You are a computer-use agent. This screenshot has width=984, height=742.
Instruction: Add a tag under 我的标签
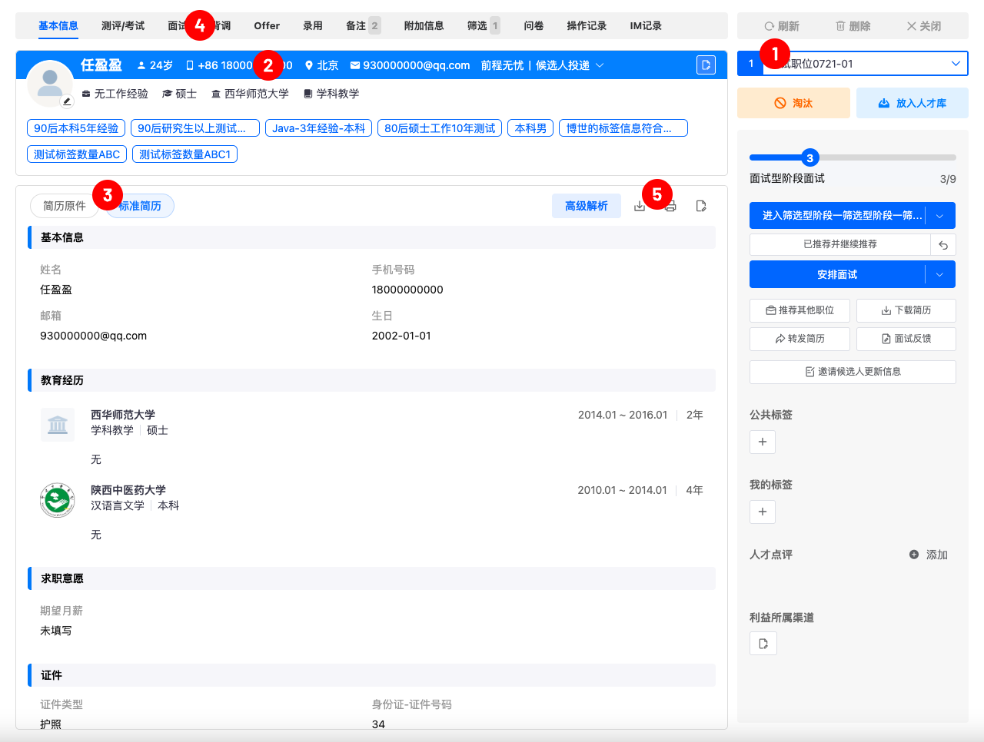(763, 512)
